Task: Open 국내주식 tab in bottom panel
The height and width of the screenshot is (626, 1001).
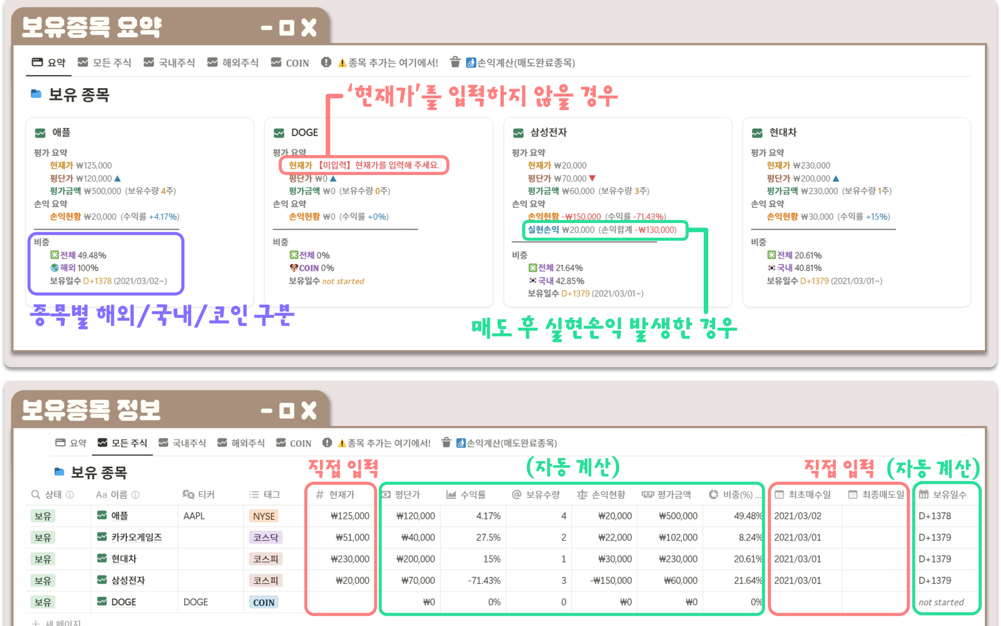Action: (x=182, y=443)
